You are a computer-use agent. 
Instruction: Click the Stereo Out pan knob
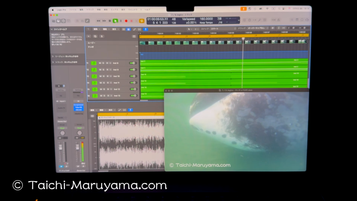(79, 133)
